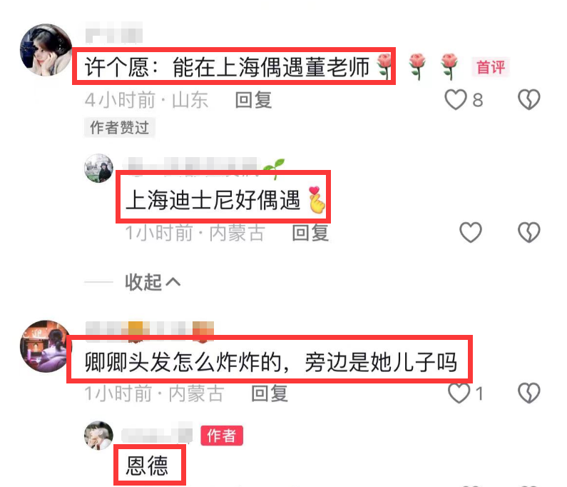The image size is (567, 487).
Task: Reply to the 山东 commenter
Action: pos(253,100)
